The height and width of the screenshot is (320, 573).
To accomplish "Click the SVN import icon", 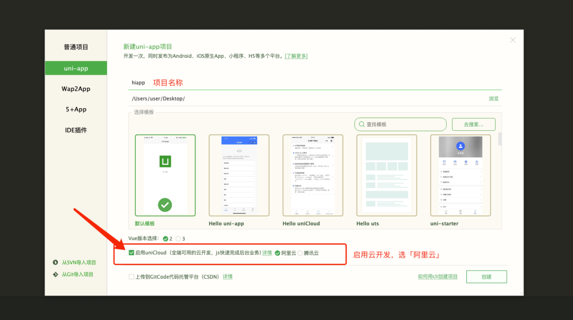I will point(56,262).
